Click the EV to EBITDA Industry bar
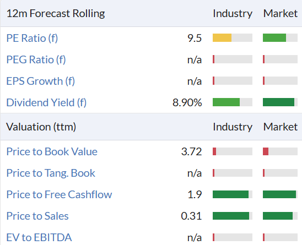302x245 pixels. tap(233, 237)
